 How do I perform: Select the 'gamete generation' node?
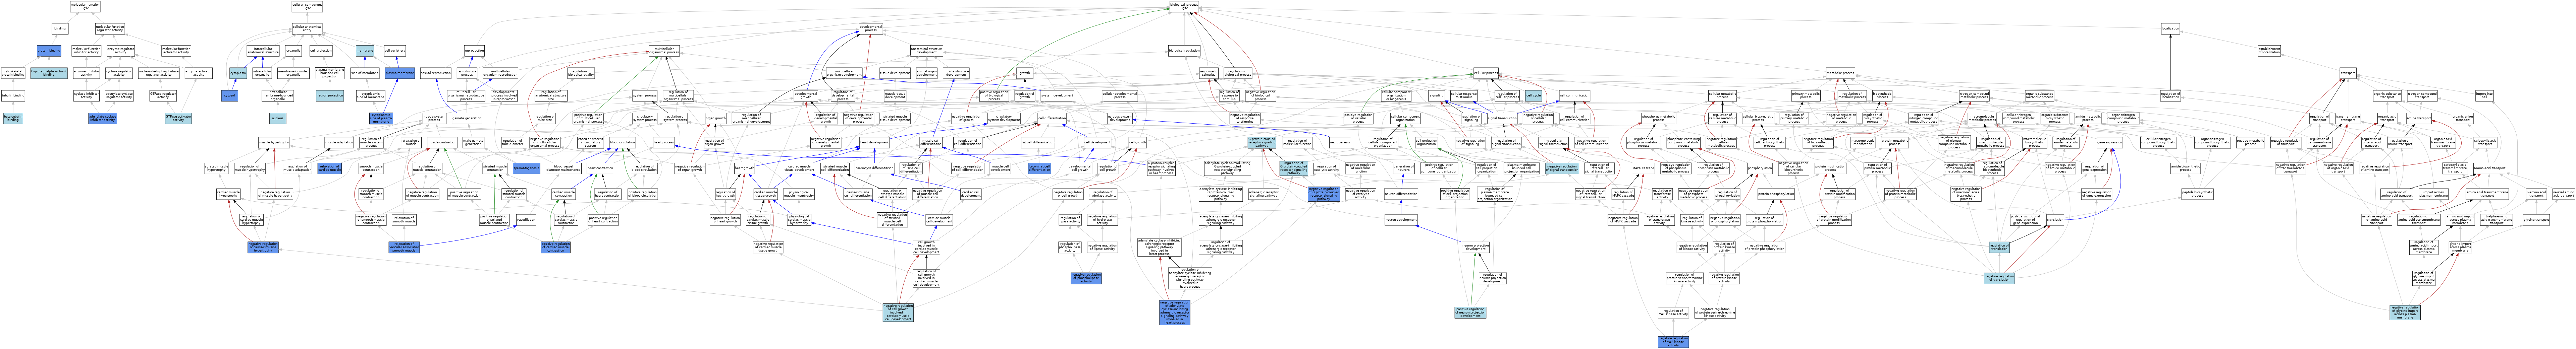point(467,119)
